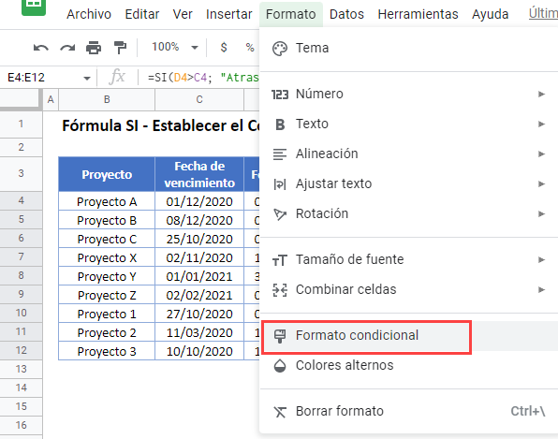The image size is (558, 439).
Task: Click the Ajustar texto wrap icon
Action: pyautogui.click(x=280, y=184)
